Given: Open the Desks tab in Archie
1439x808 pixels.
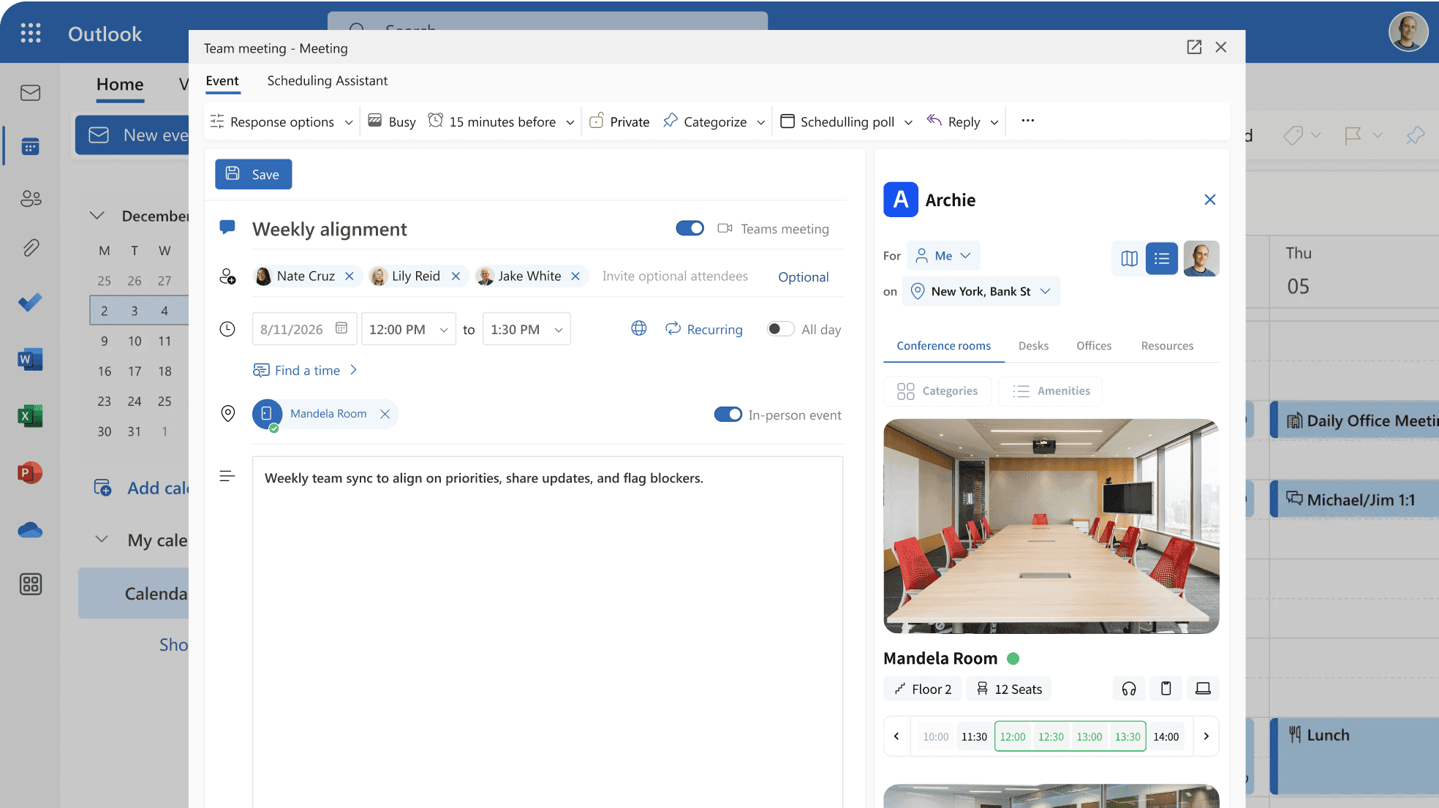Looking at the screenshot, I should pyautogui.click(x=1033, y=346).
